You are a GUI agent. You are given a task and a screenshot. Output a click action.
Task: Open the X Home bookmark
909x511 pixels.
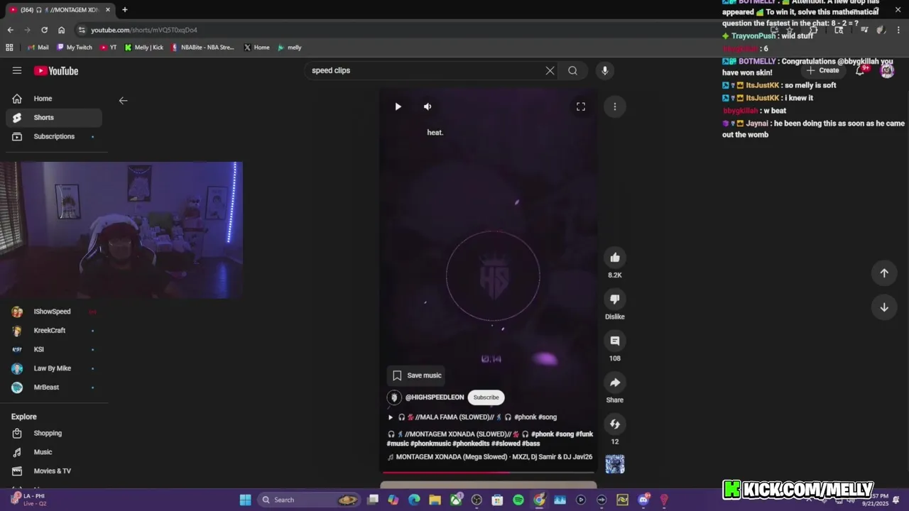[256, 48]
